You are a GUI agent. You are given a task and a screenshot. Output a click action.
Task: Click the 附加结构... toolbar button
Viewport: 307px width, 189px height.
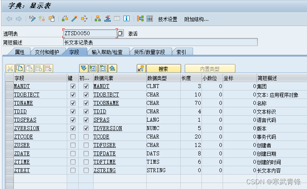pyautogui.click(x=196, y=19)
